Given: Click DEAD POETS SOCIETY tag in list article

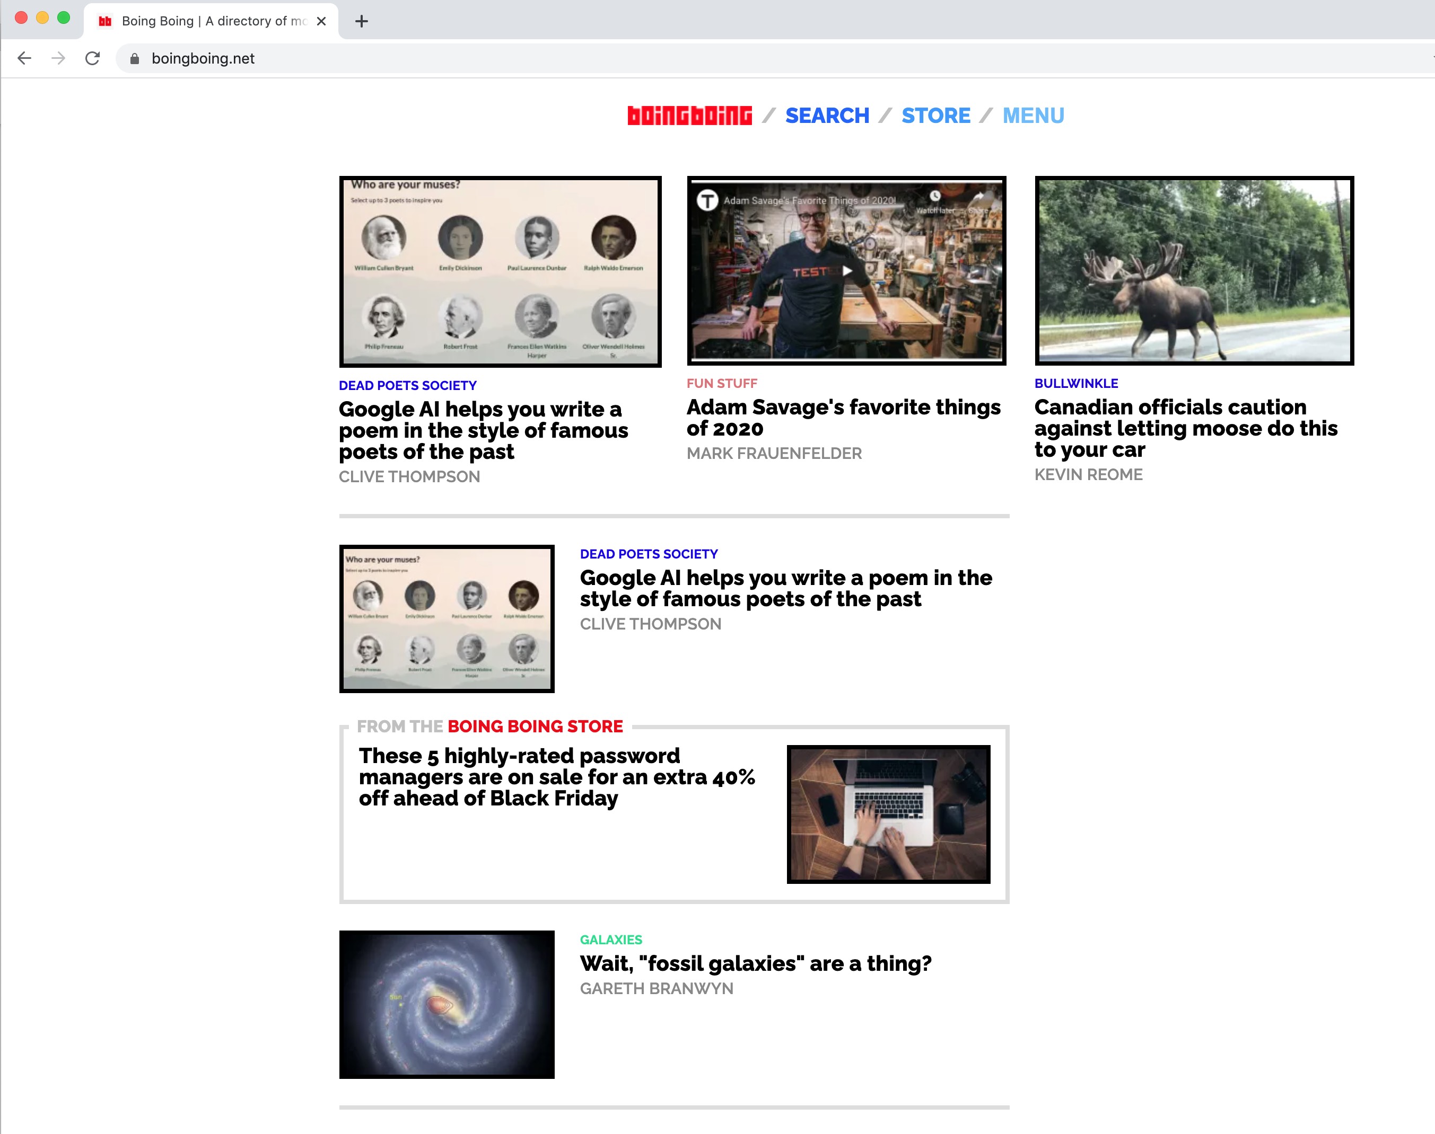Looking at the screenshot, I should click(x=649, y=554).
